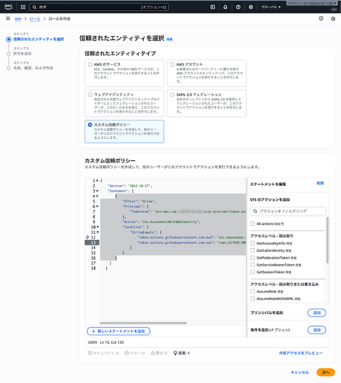The width and height of the screenshot is (341, 383).
Task: Click the AWS logo home icon
Action: (9, 7)
